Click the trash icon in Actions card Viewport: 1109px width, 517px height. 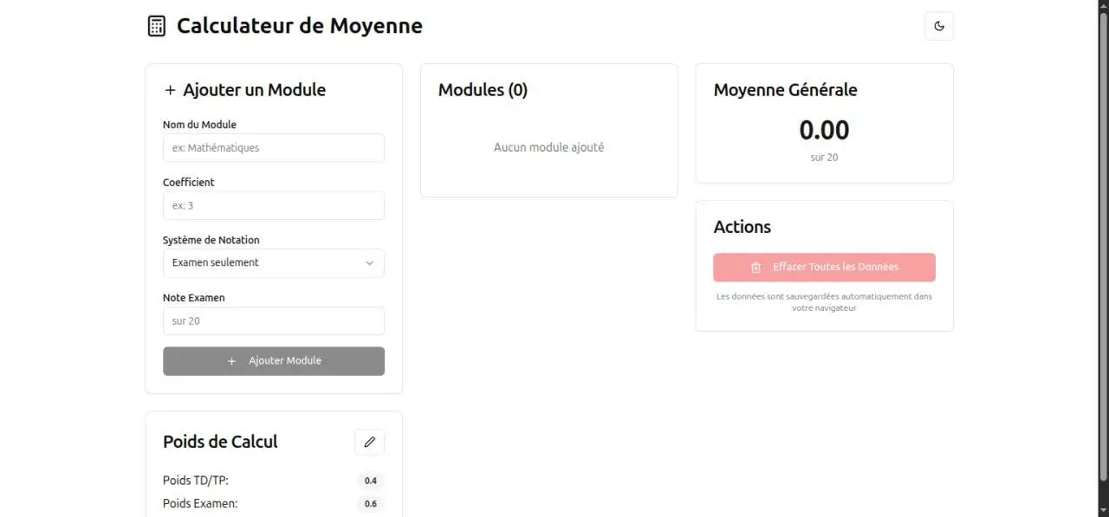click(x=756, y=268)
